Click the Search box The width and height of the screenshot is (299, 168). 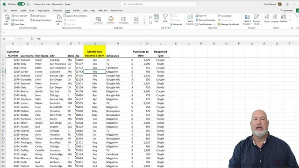click(159, 4)
